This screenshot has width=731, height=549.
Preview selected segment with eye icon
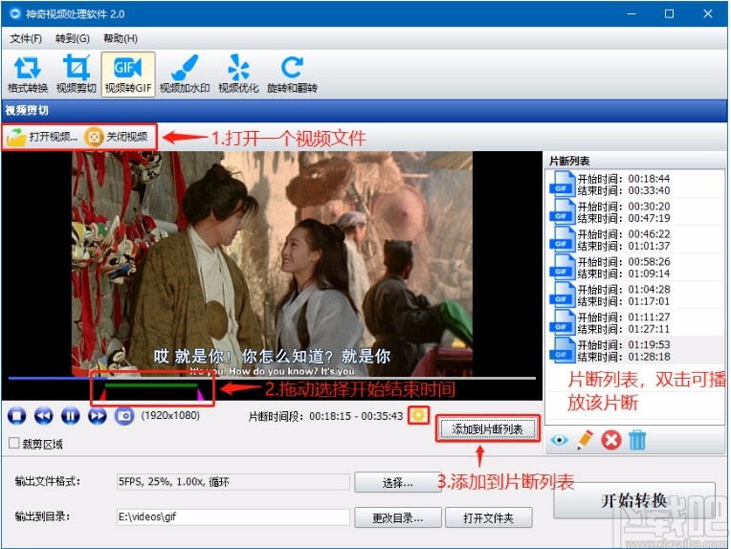pos(559,440)
